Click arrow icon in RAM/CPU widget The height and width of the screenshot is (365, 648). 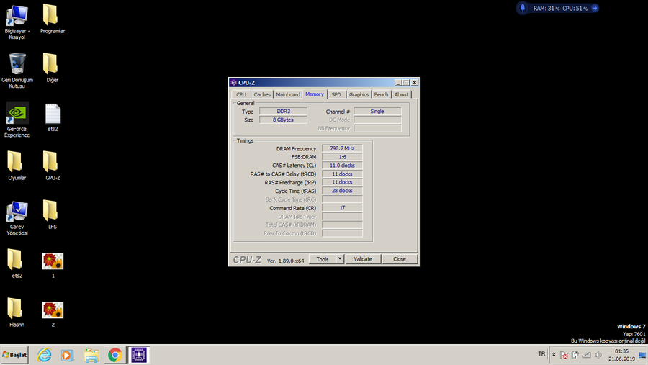(x=594, y=8)
